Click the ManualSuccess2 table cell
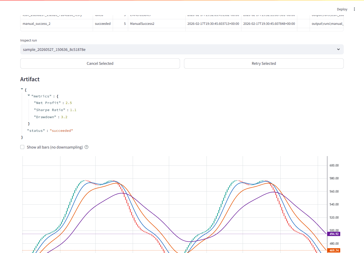Screen dimensions: 364x253 pyautogui.click(x=157, y=24)
